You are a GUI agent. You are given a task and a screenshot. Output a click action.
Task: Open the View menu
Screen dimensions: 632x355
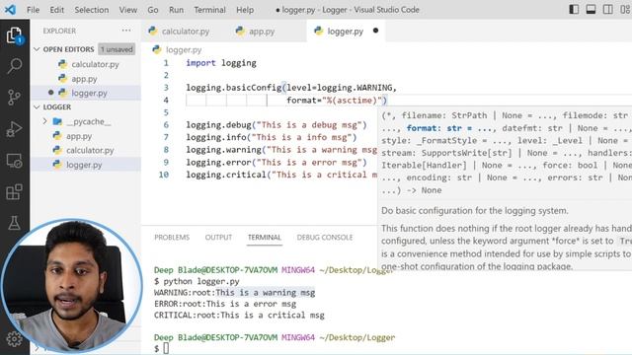[x=127, y=10]
